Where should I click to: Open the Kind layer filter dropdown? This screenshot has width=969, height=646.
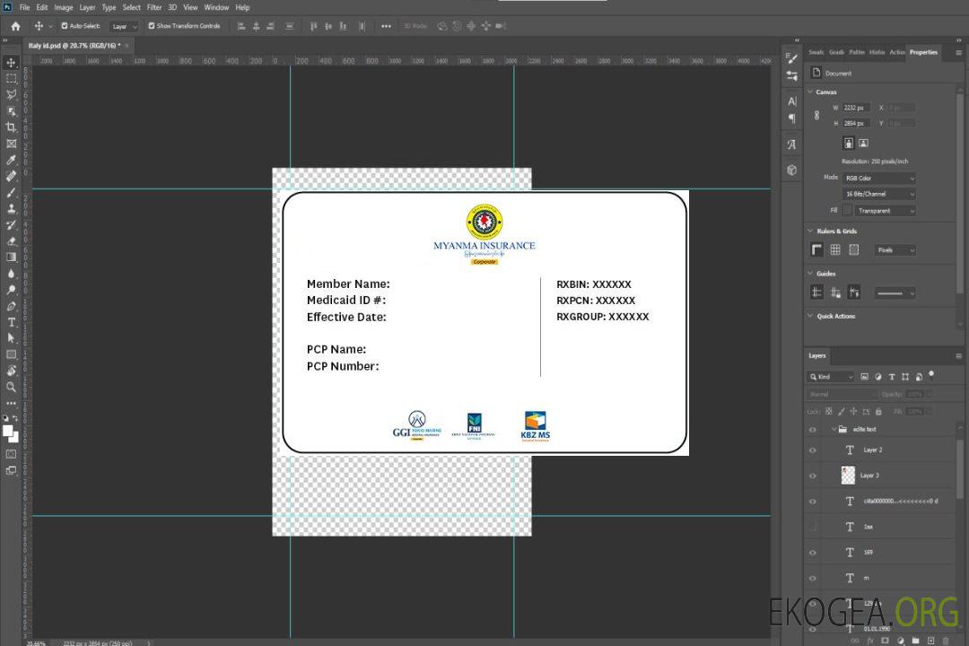click(831, 377)
